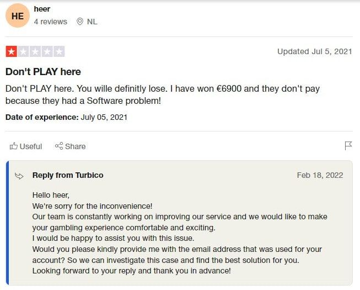The width and height of the screenshot is (360, 290).
Task: Click the Useful button label
Action: pyautogui.click(x=31, y=146)
